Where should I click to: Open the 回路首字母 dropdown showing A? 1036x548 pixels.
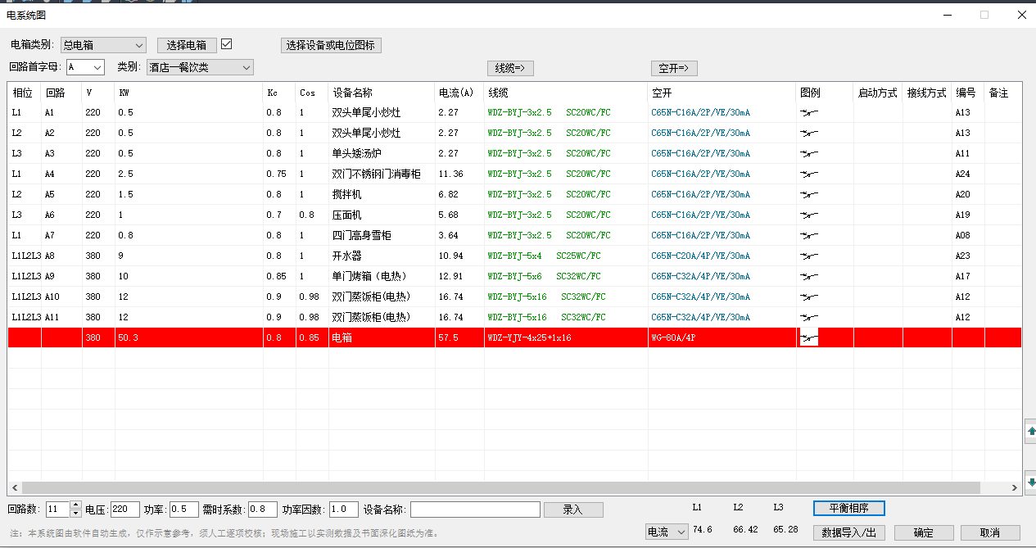tap(85, 67)
